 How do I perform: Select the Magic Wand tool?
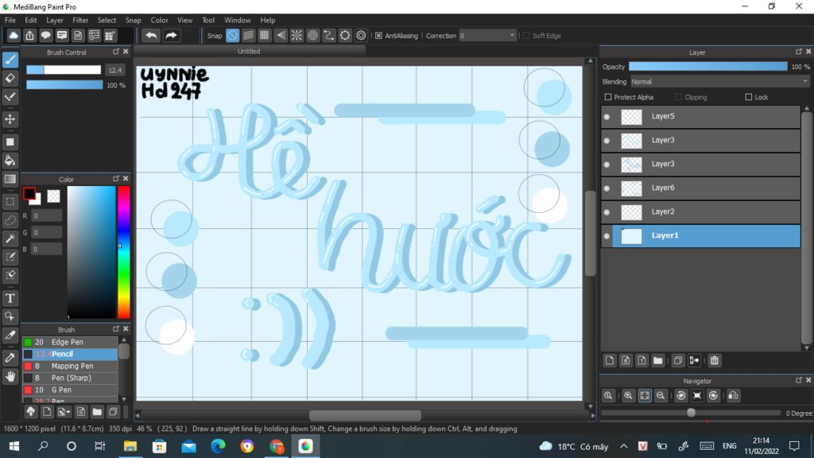(x=10, y=239)
